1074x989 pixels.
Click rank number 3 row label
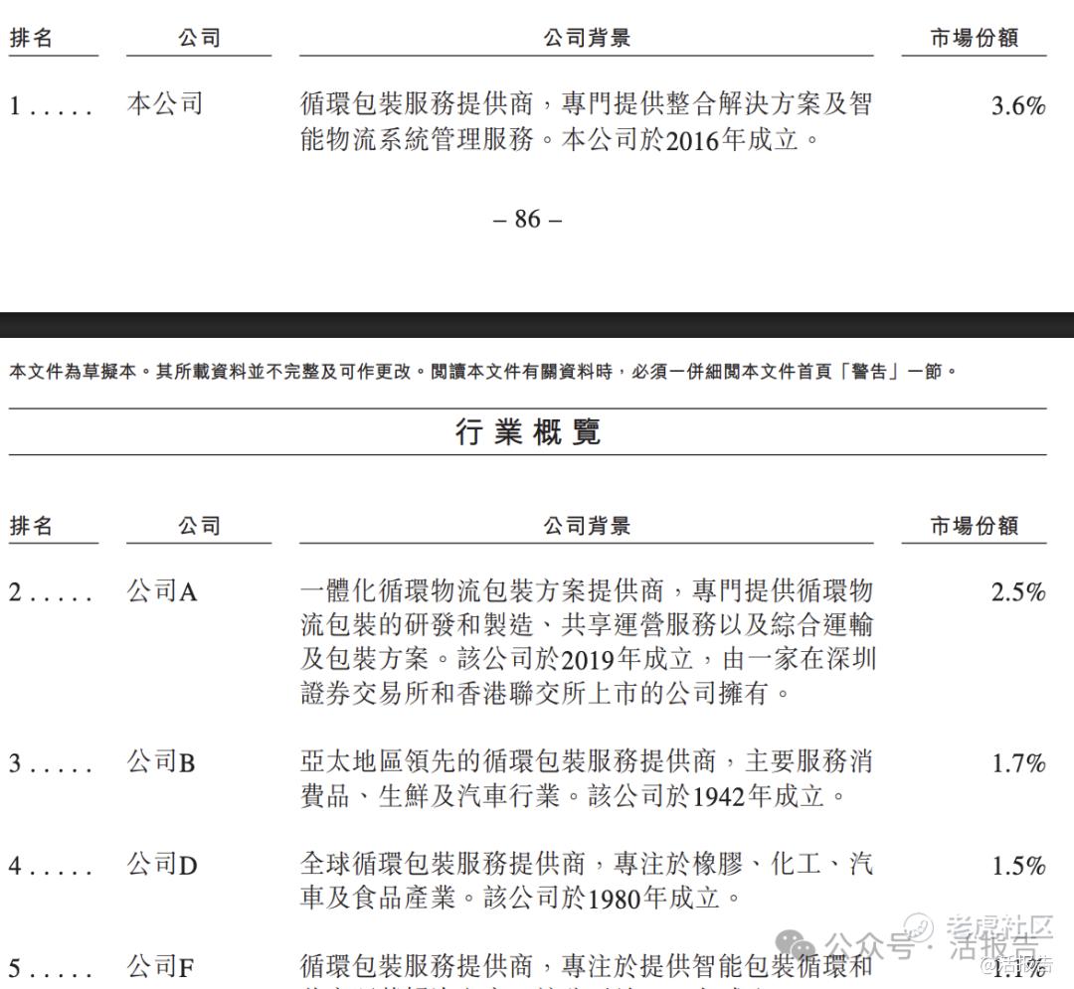pos(50,763)
